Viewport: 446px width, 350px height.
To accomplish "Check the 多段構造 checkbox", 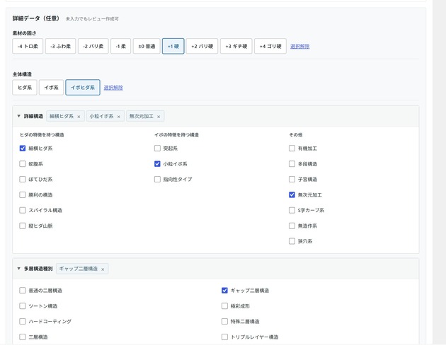I will [292, 164].
